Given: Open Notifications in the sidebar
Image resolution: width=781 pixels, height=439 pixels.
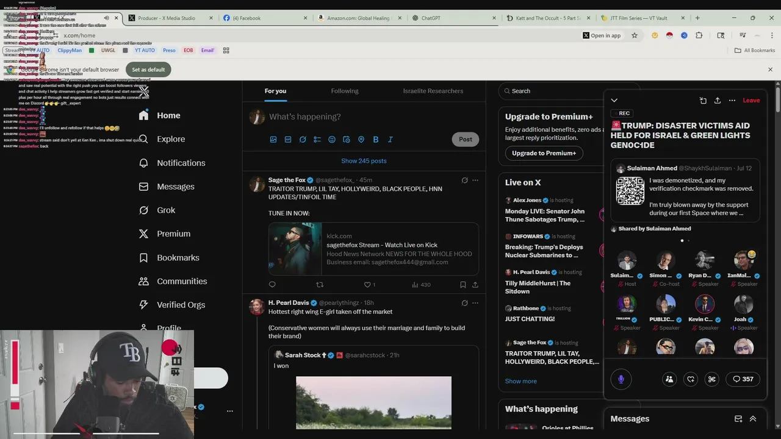Looking at the screenshot, I should pos(172,163).
